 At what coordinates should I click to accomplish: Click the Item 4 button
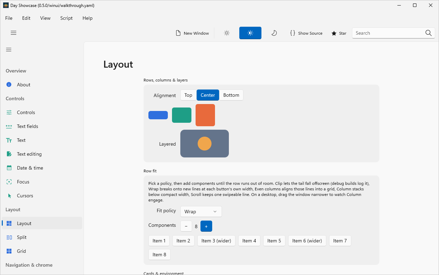(x=249, y=241)
